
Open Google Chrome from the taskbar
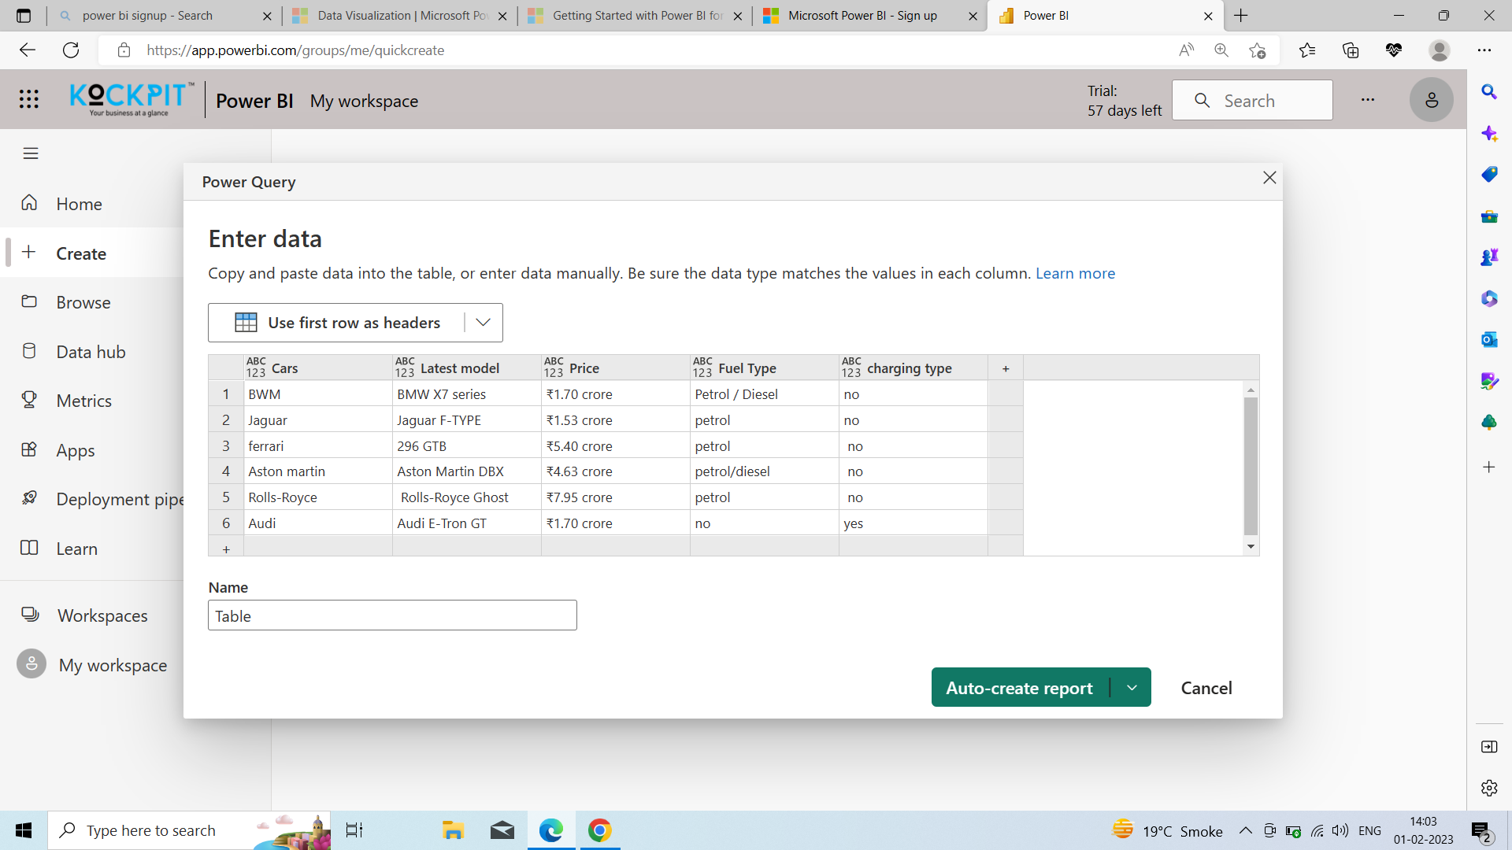600,830
